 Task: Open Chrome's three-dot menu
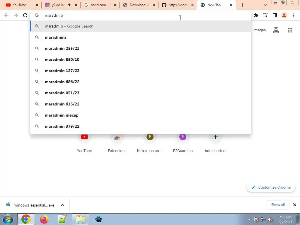[x=294, y=15]
